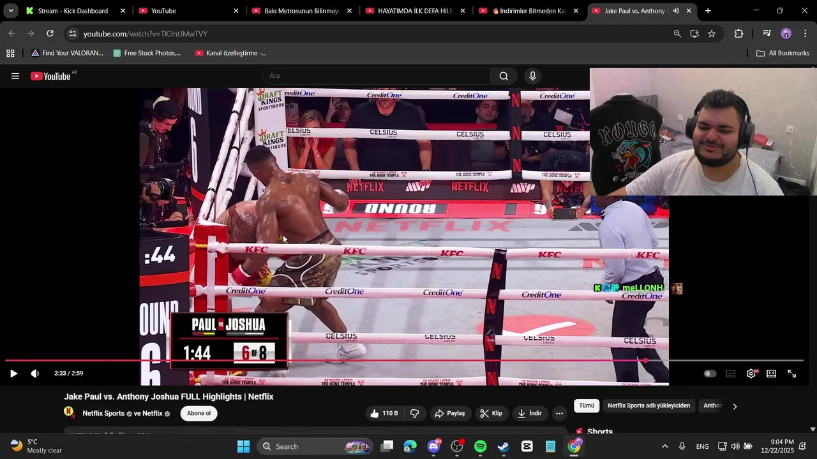The image size is (817, 459).
Task: Open a new browser tab
Action: point(708,11)
